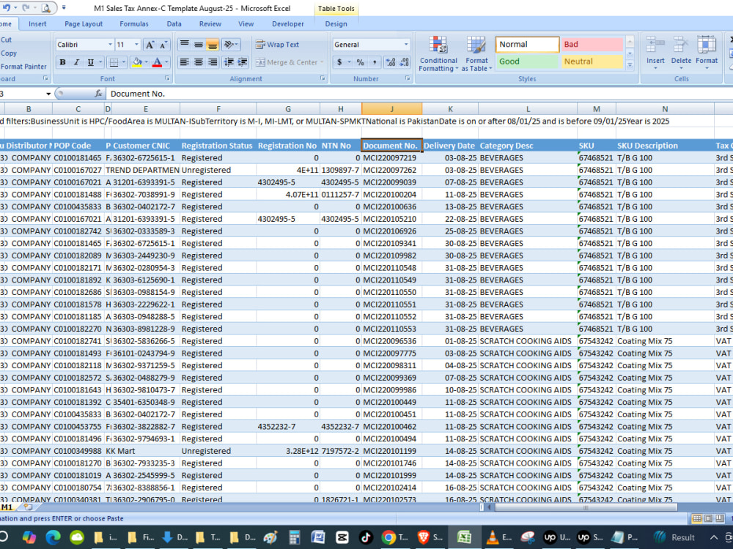Switch to Data tab

point(174,24)
